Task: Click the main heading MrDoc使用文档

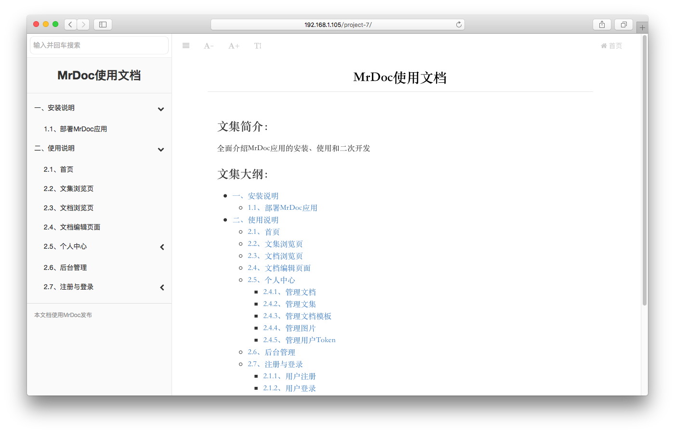Action: [x=400, y=77]
